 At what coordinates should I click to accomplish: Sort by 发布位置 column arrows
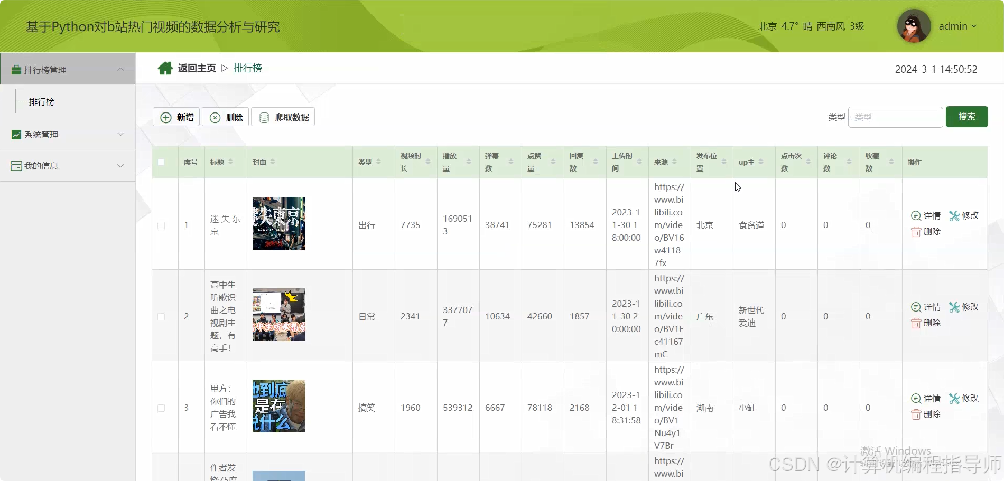tap(724, 162)
